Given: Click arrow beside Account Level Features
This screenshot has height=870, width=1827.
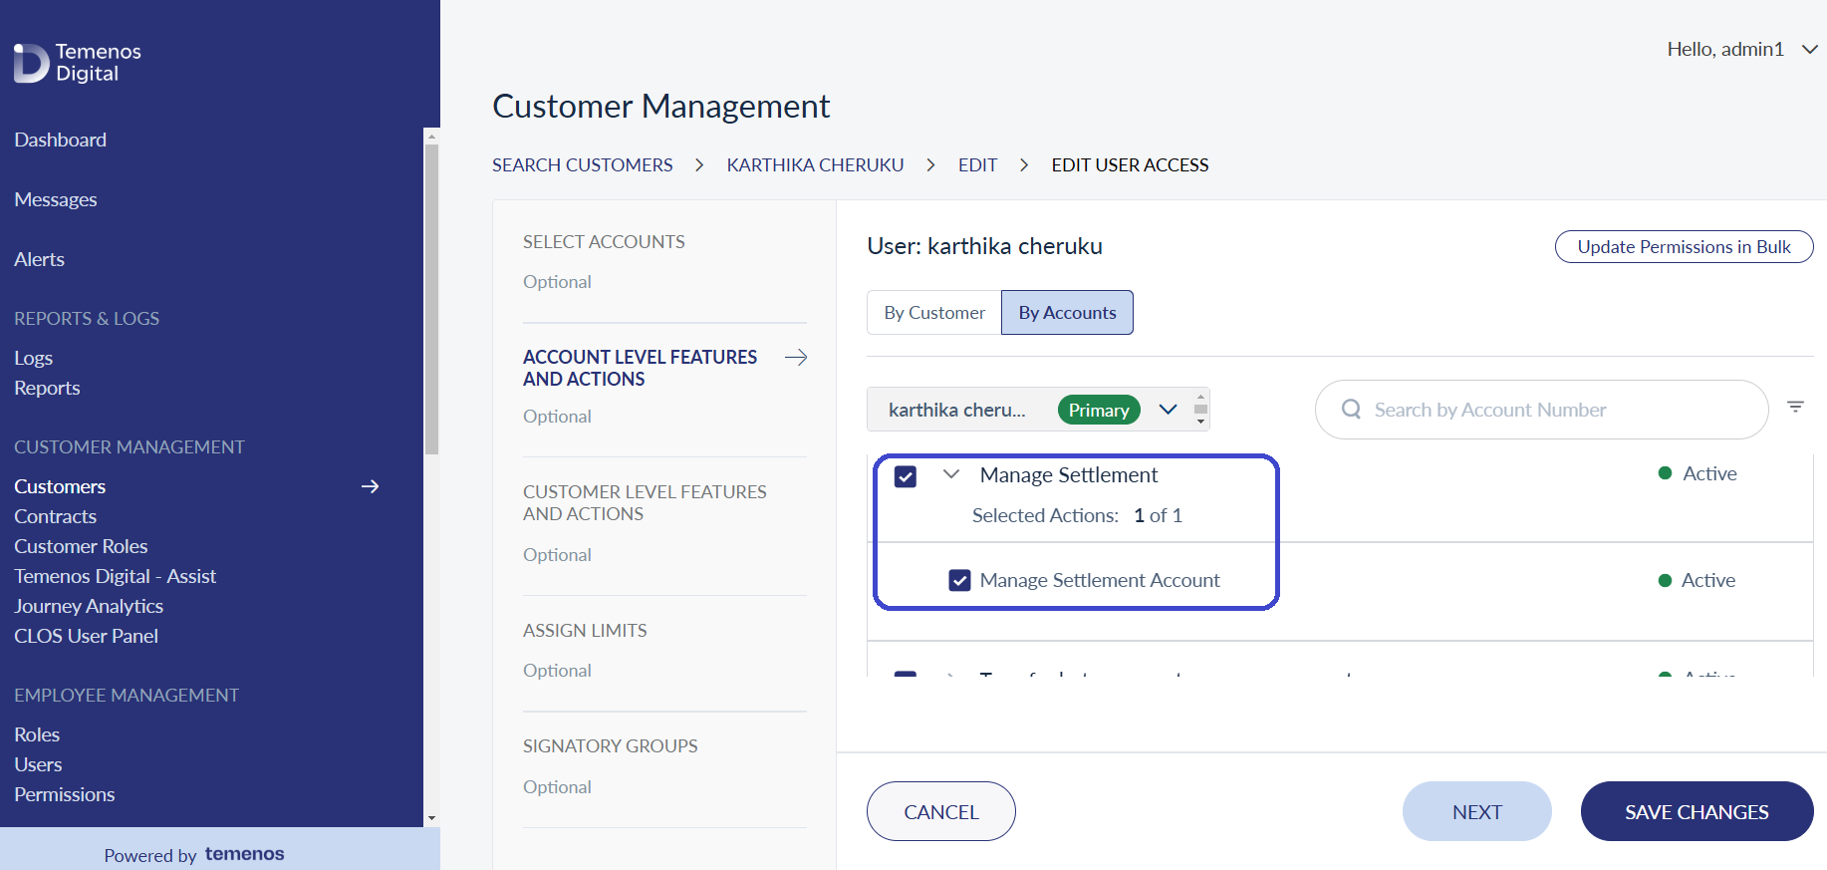Looking at the screenshot, I should point(796,358).
